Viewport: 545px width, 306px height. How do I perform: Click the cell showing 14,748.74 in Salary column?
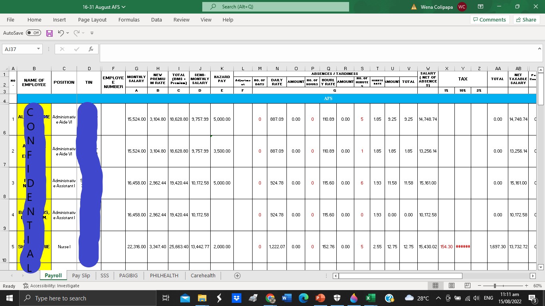click(x=428, y=119)
